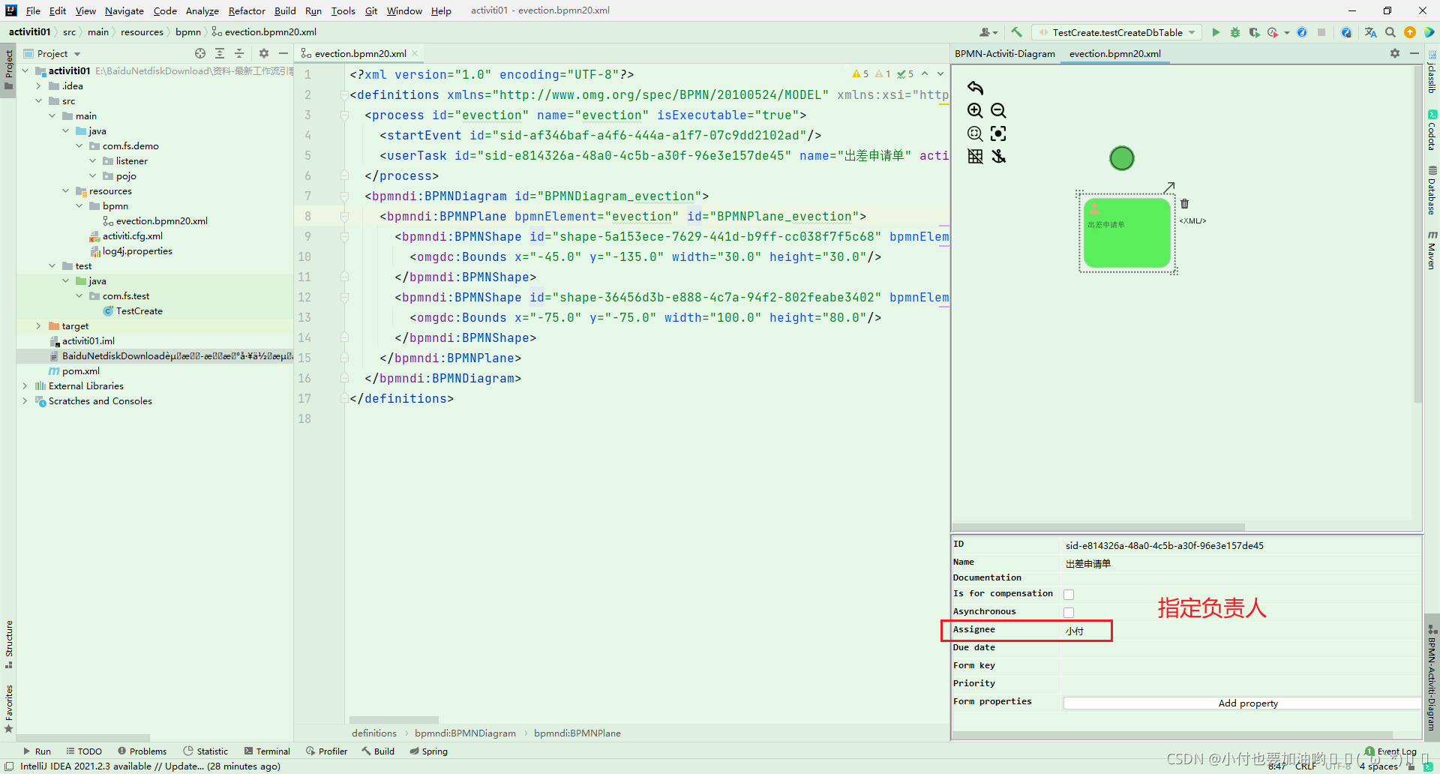
Task: Stop the running process
Action: (1321, 32)
